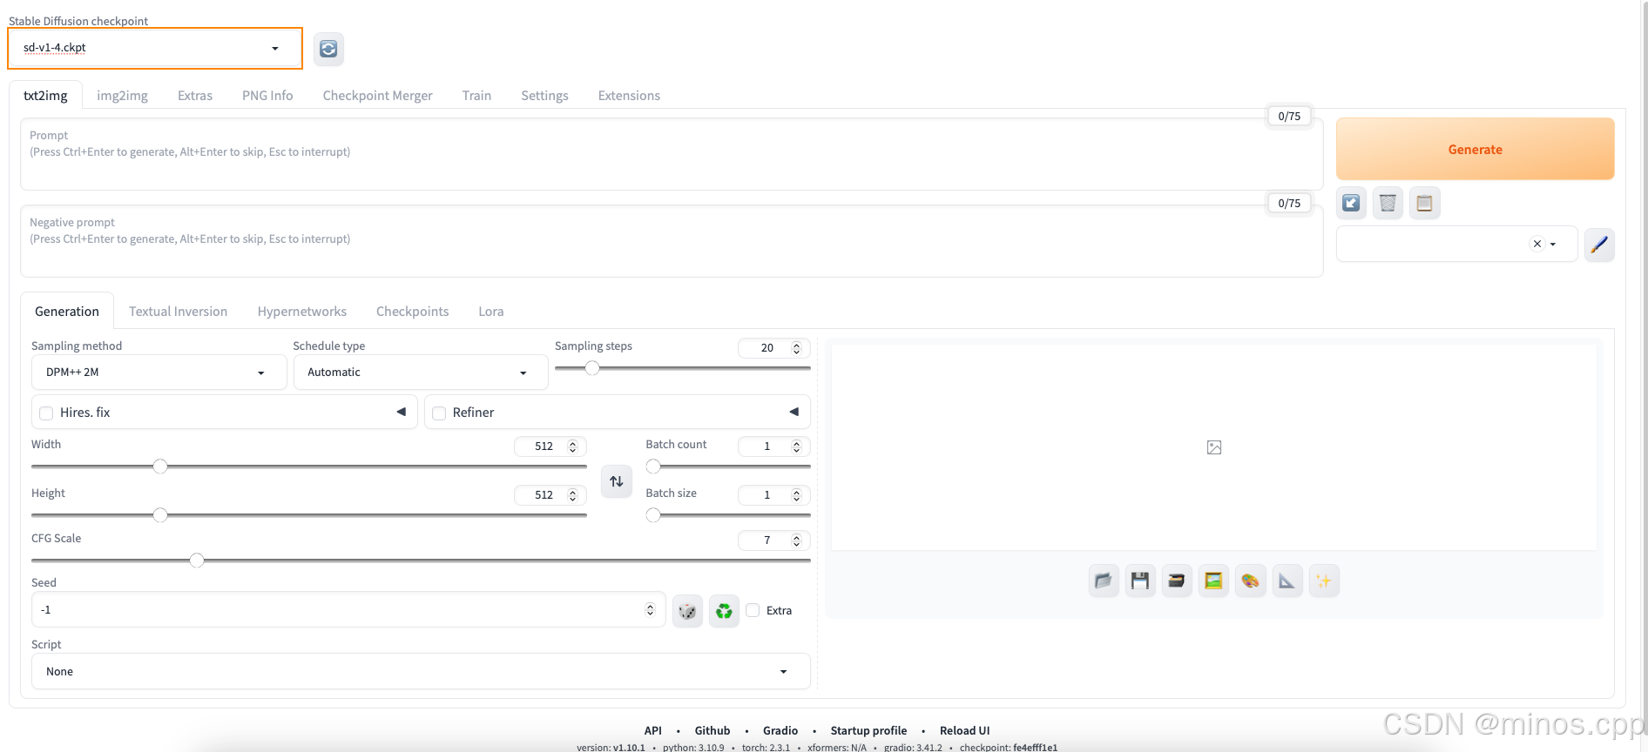Open the images output folder icon
This screenshot has width=1648, height=752.
(x=1104, y=581)
